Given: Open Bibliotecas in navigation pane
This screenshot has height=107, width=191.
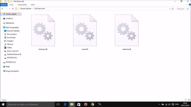Looking at the screenshot, I should click(x=10, y=23).
